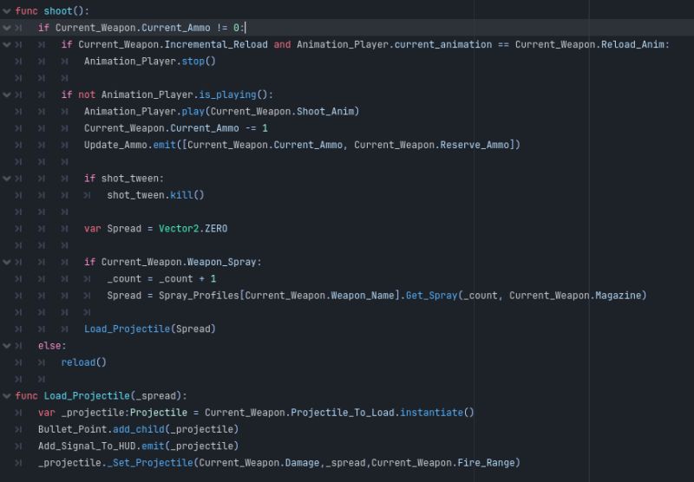Click the '_Set_Projectile' method call
The height and width of the screenshot is (482, 694).
[150, 463]
